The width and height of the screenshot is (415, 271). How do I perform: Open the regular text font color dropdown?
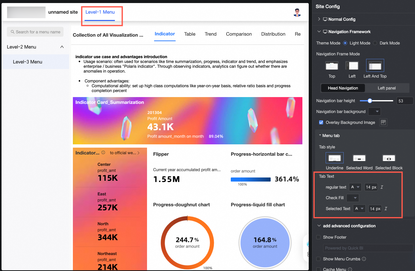coord(355,187)
